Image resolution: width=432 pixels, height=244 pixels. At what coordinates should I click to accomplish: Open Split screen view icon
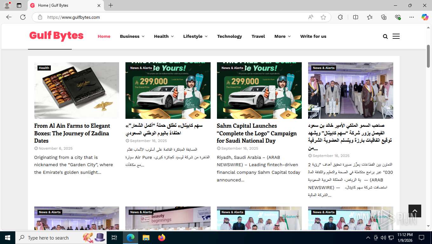click(356, 17)
